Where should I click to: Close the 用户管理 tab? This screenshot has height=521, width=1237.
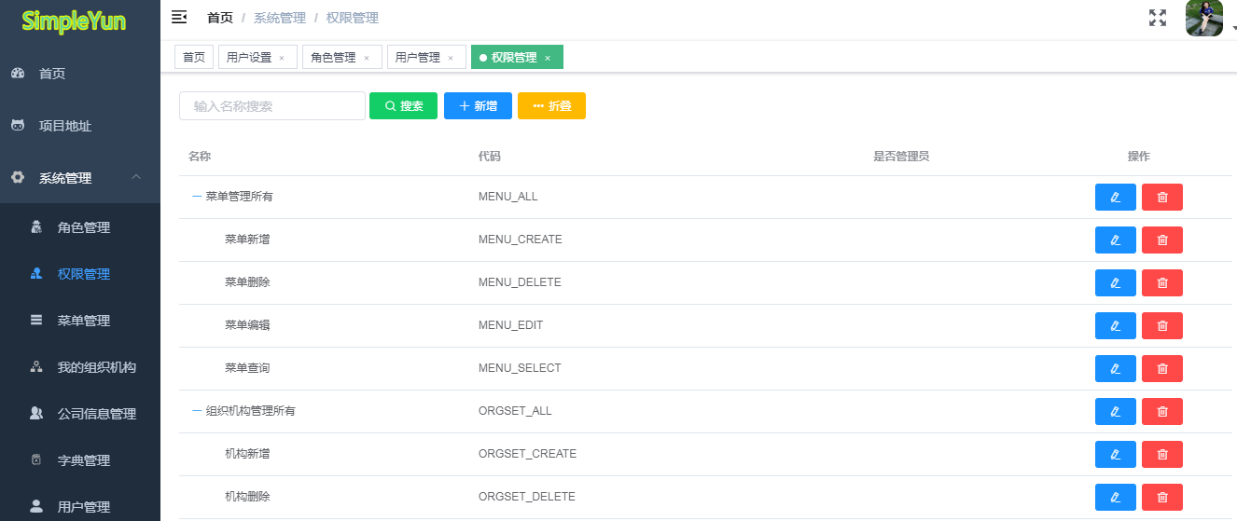pos(451,58)
